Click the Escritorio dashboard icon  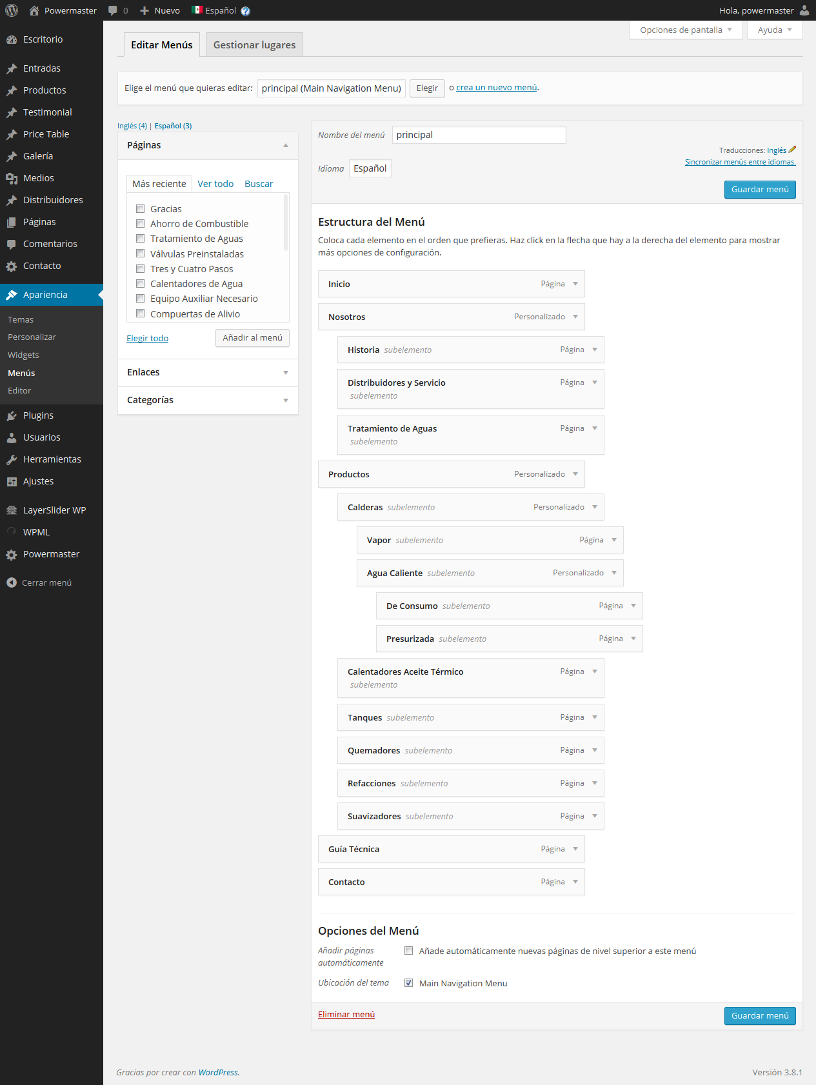[12, 39]
